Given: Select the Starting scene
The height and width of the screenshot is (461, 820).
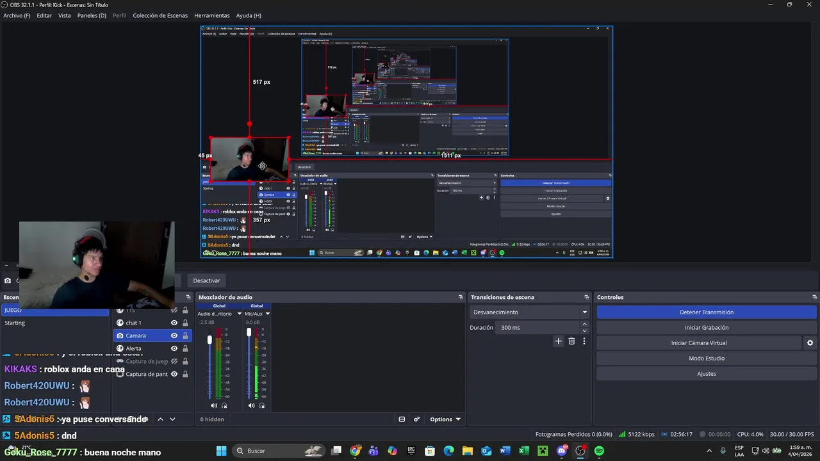Looking at the screenshot, I should tap(55, 323).
